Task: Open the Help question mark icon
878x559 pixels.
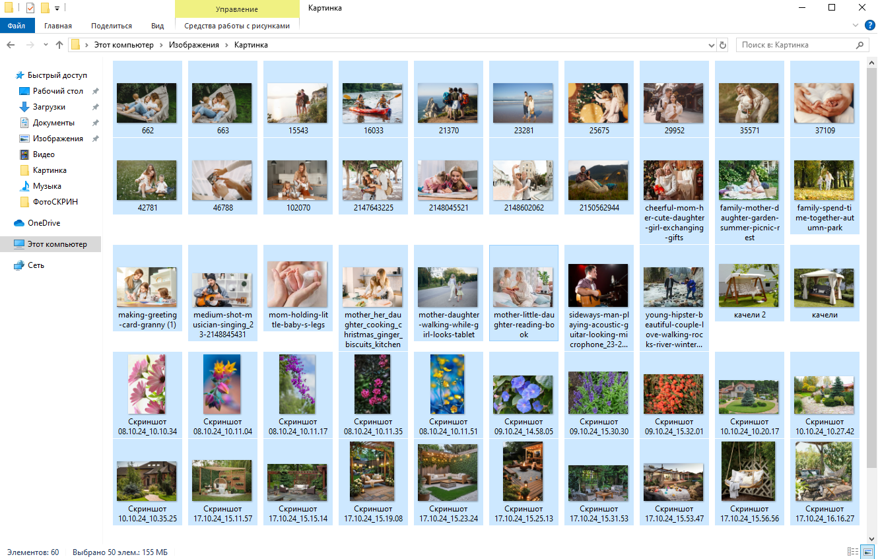Action: [x=869, y=26]
